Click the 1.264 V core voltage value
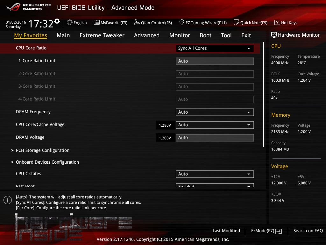326x245 pixels. click(304, 80)
